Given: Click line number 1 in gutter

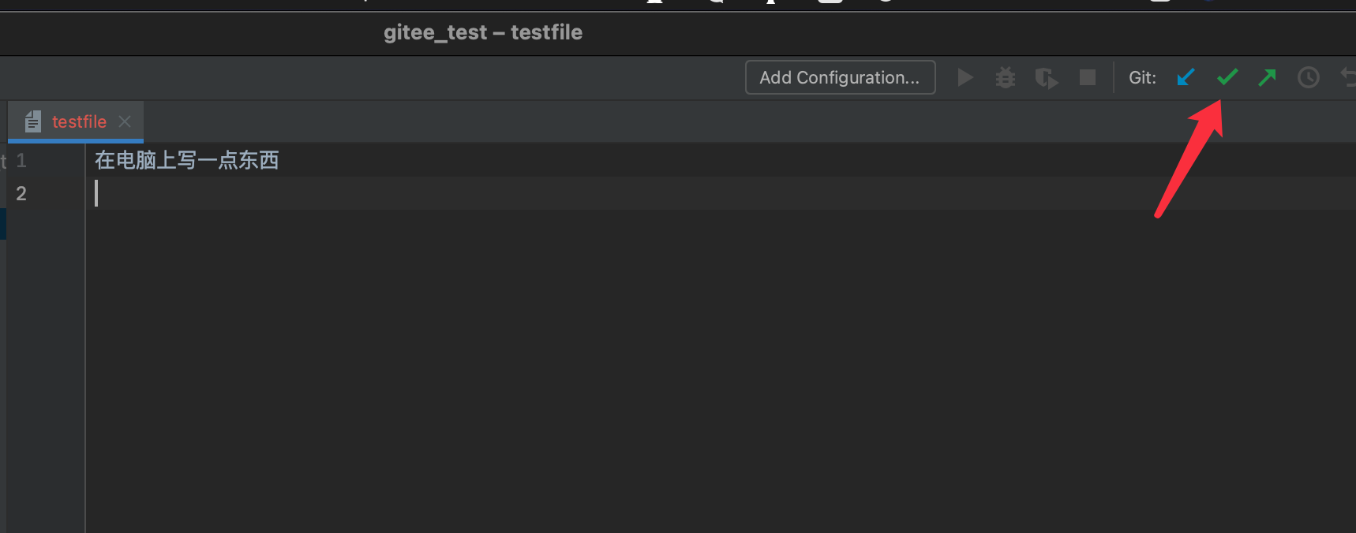Looking at the screenshot, I should click(21, 160).
